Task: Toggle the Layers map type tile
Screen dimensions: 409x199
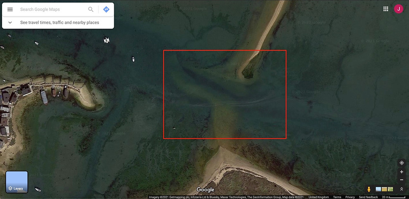Action: click(17, 182)
